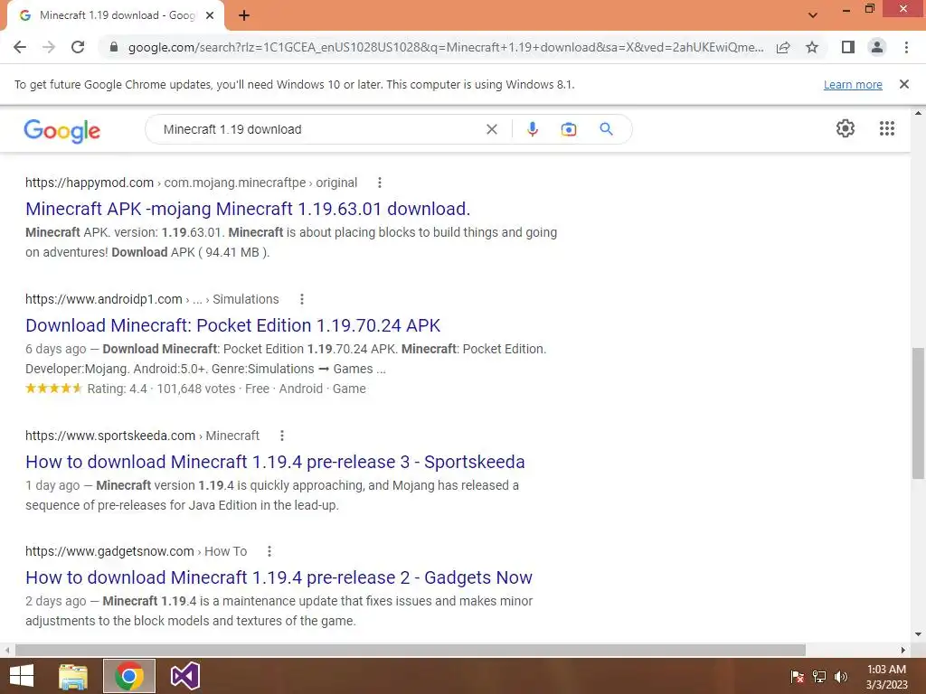The height and width of the screenshot is (694, 926).
Task: Select the Minecraft 1.19 download tab
Action: coord(115,15)
